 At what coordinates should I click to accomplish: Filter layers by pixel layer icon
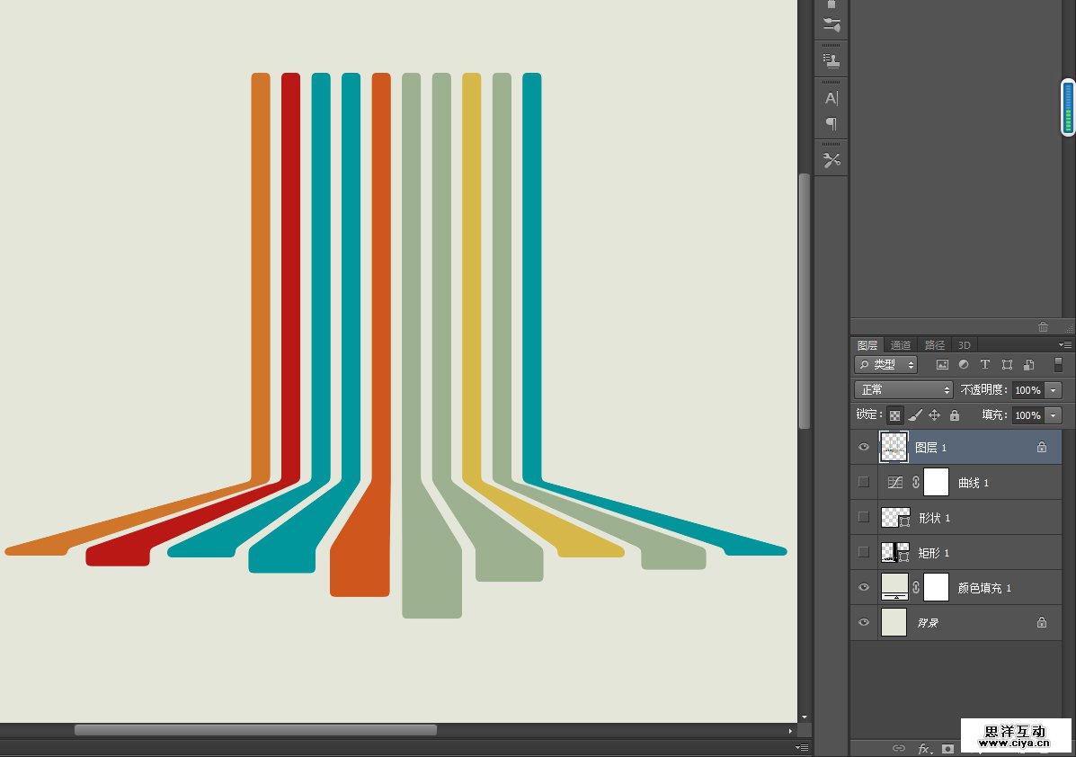click(942, 365)
